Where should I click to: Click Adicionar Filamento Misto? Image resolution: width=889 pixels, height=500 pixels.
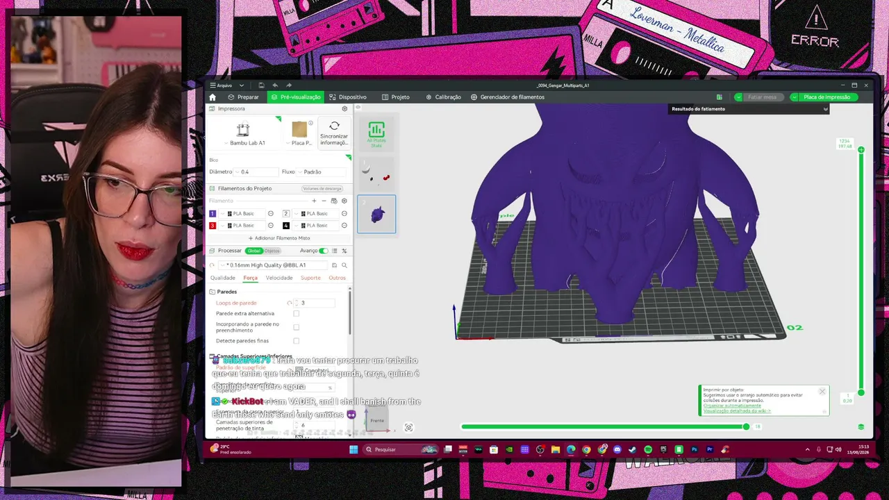[279, 238]
